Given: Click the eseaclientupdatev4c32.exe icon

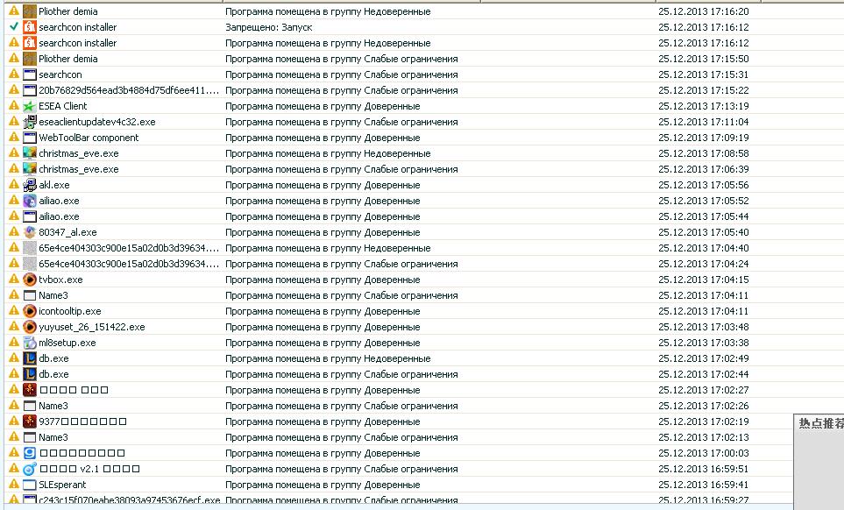Looking at the screenshot, I should pos(30,122).
